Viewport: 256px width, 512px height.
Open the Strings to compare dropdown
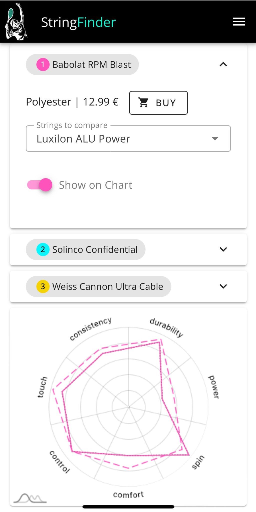click(128, 139)
